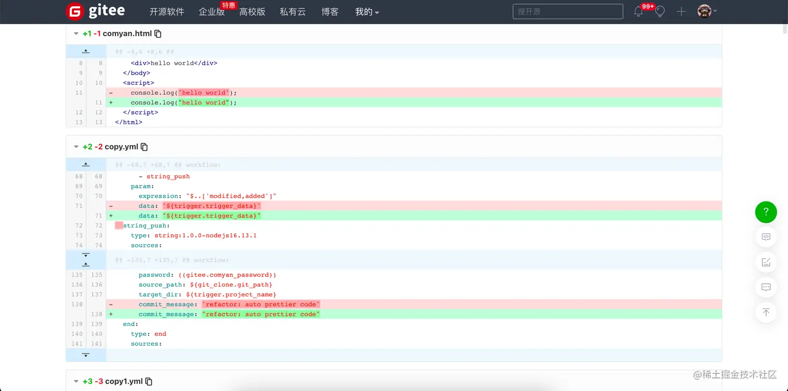Expand lines above copy.yml line 68

(x=86, y=164)
